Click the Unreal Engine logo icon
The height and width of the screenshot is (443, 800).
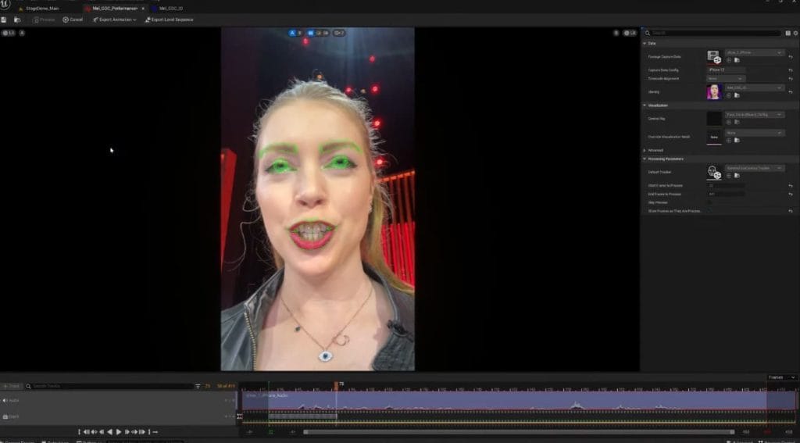[5, 5]
